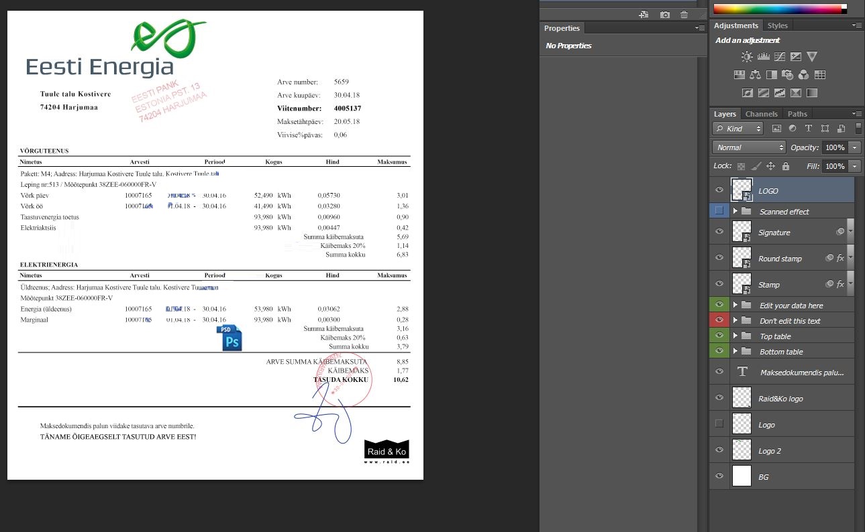Open the Normal blend mode dropdown
This screenshot has width=865, height=532.
748,147
